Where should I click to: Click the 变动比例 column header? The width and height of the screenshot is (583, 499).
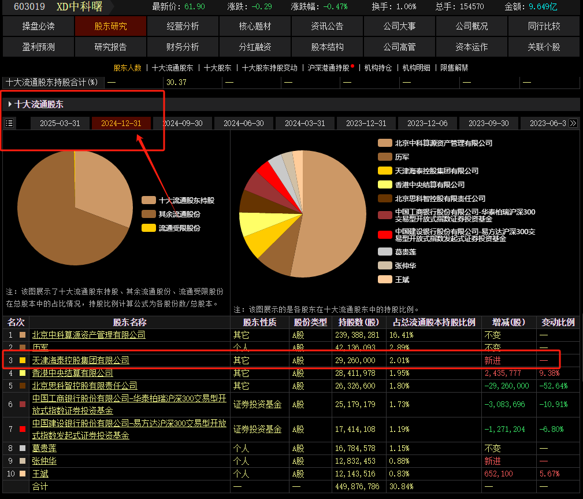[x=558, y=322]
